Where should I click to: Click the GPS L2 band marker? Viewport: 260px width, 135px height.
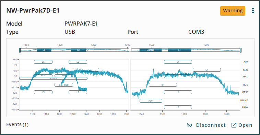pyautogui.click(x=78, y=62)
